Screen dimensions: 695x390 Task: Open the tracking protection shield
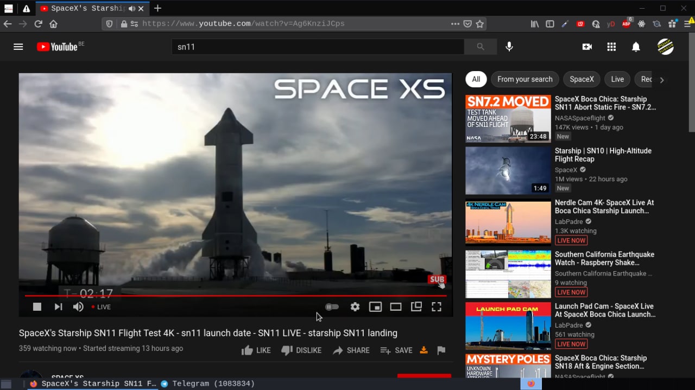tap(109, 24)
